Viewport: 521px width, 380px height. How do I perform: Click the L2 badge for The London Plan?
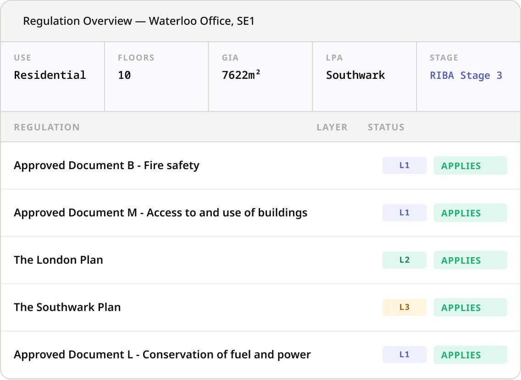[x=405, y=260]
